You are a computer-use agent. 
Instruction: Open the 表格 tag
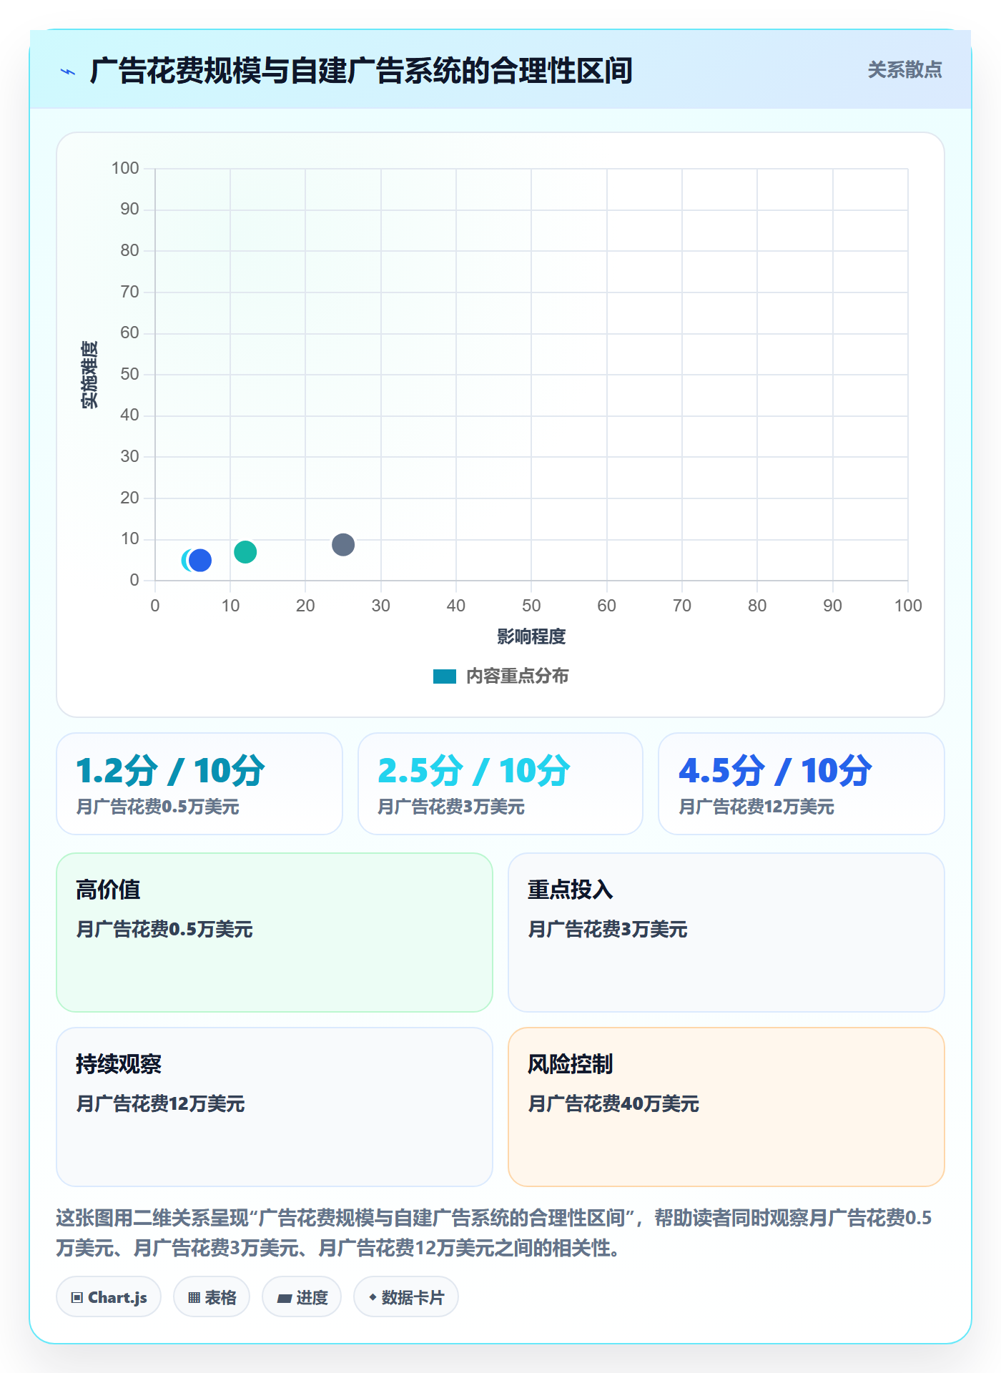212,1297
